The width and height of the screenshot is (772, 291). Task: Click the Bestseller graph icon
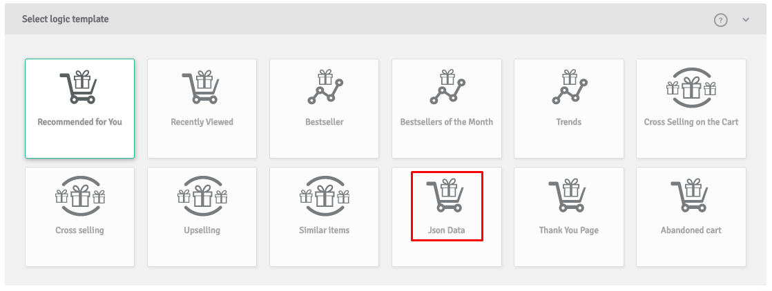click(325, 87)
